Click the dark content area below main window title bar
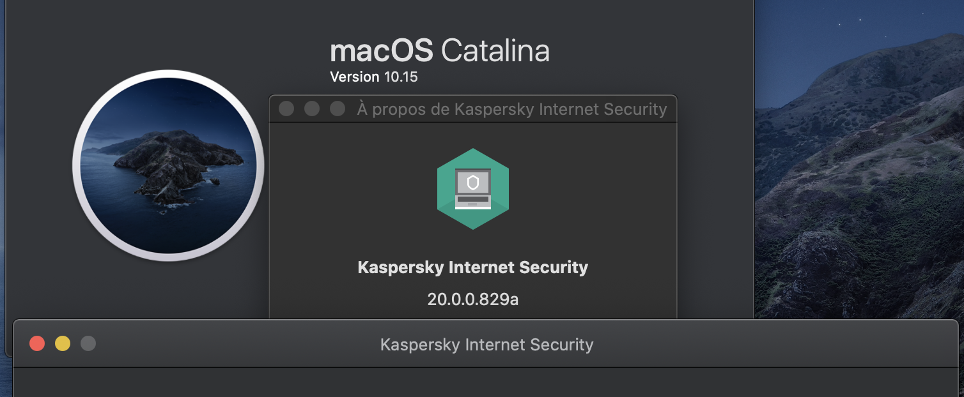This screenshot has width=964, height=397. coord(486,383)
